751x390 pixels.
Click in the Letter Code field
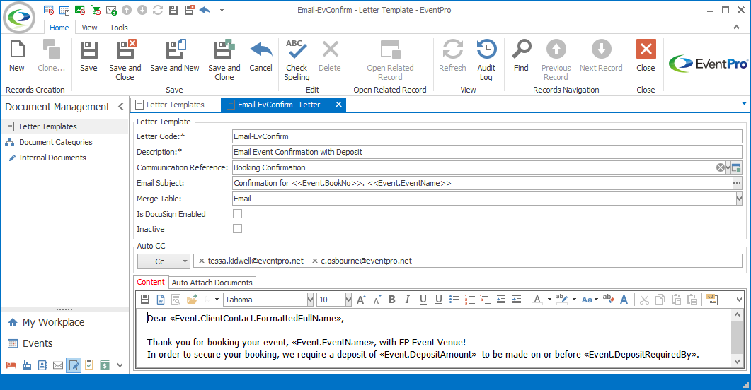(487, 136)
